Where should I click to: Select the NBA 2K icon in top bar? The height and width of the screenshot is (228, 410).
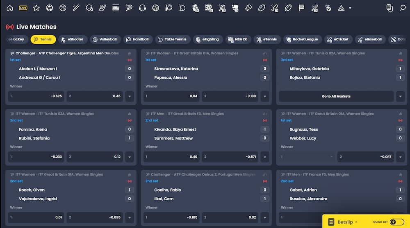(x=209, y=8)
